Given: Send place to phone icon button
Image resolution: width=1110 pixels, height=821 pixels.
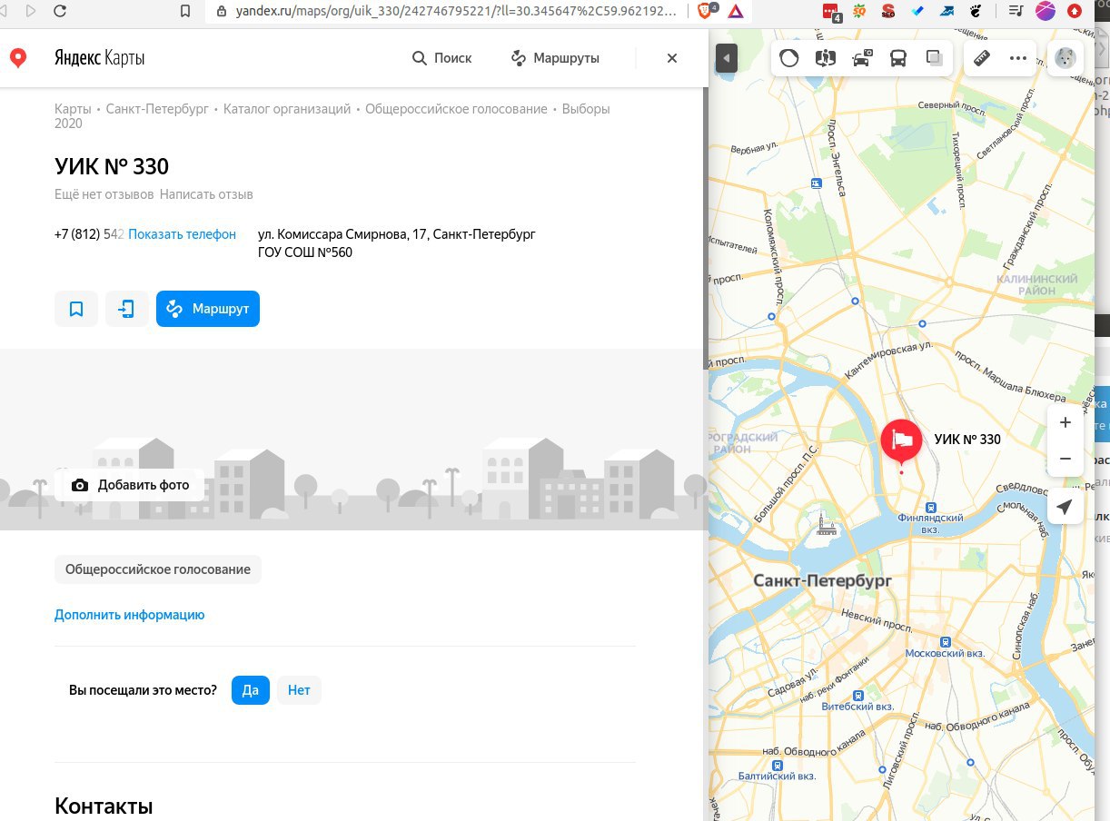Looking at the screenshot, I should pos(127,309).
